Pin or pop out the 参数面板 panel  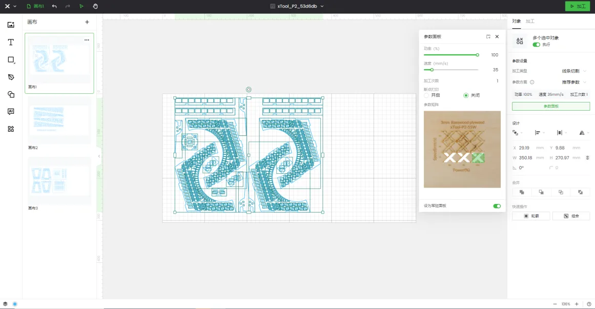tap(488, 36)
